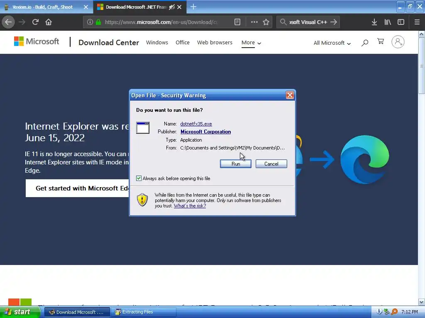Submit search with the go arrow

[x=334, y=22]
